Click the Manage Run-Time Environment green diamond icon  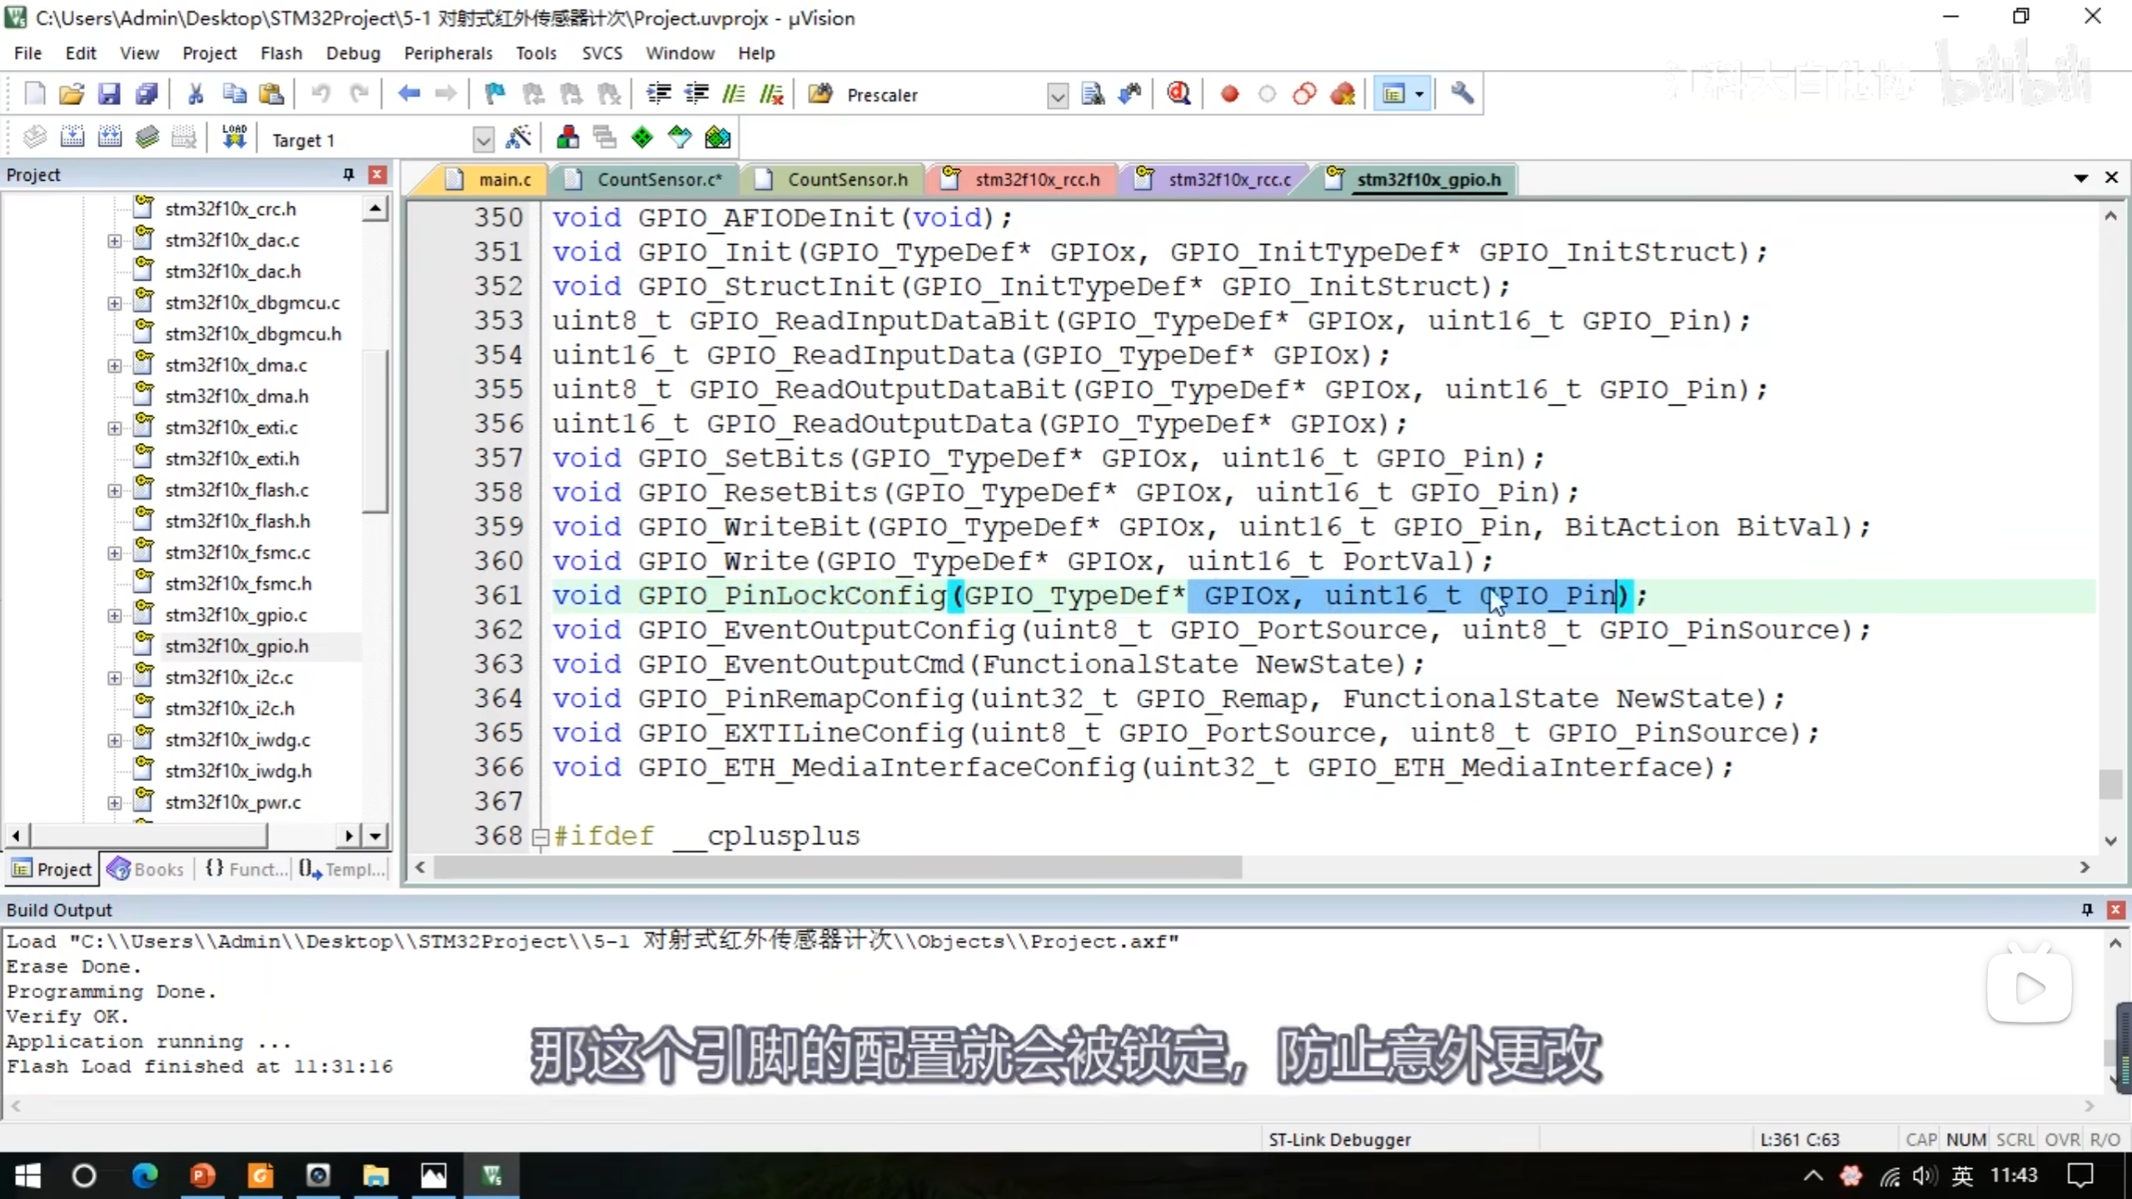(x=642, y=138)
